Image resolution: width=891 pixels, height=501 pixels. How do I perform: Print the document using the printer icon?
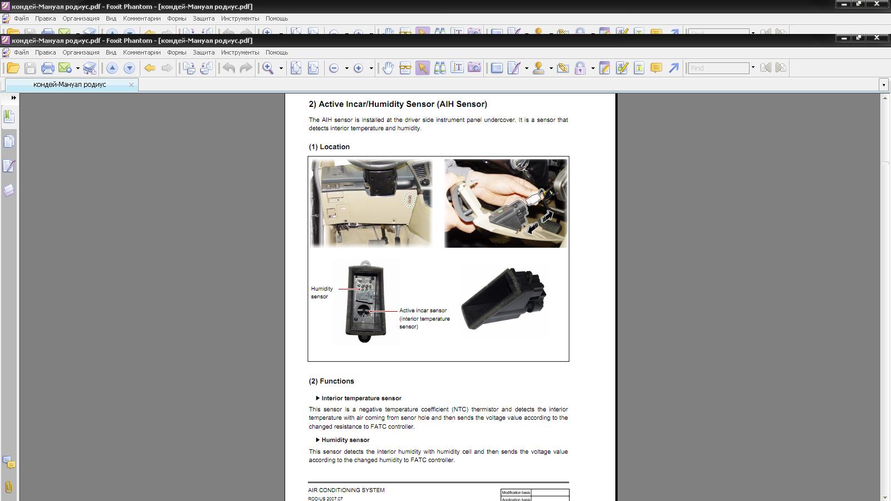point(48,68)
